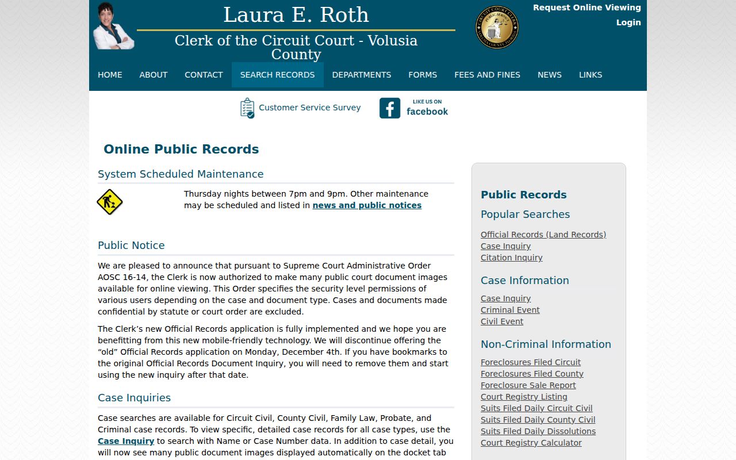
Task: Open the Case Inquiry link in Case Inquiries paragraph
Action: [x=126, y=441]
